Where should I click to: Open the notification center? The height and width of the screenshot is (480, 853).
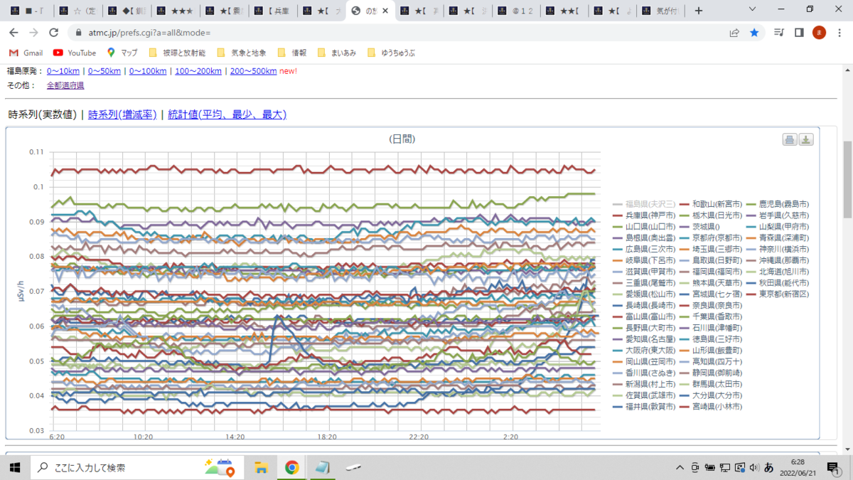832,467
